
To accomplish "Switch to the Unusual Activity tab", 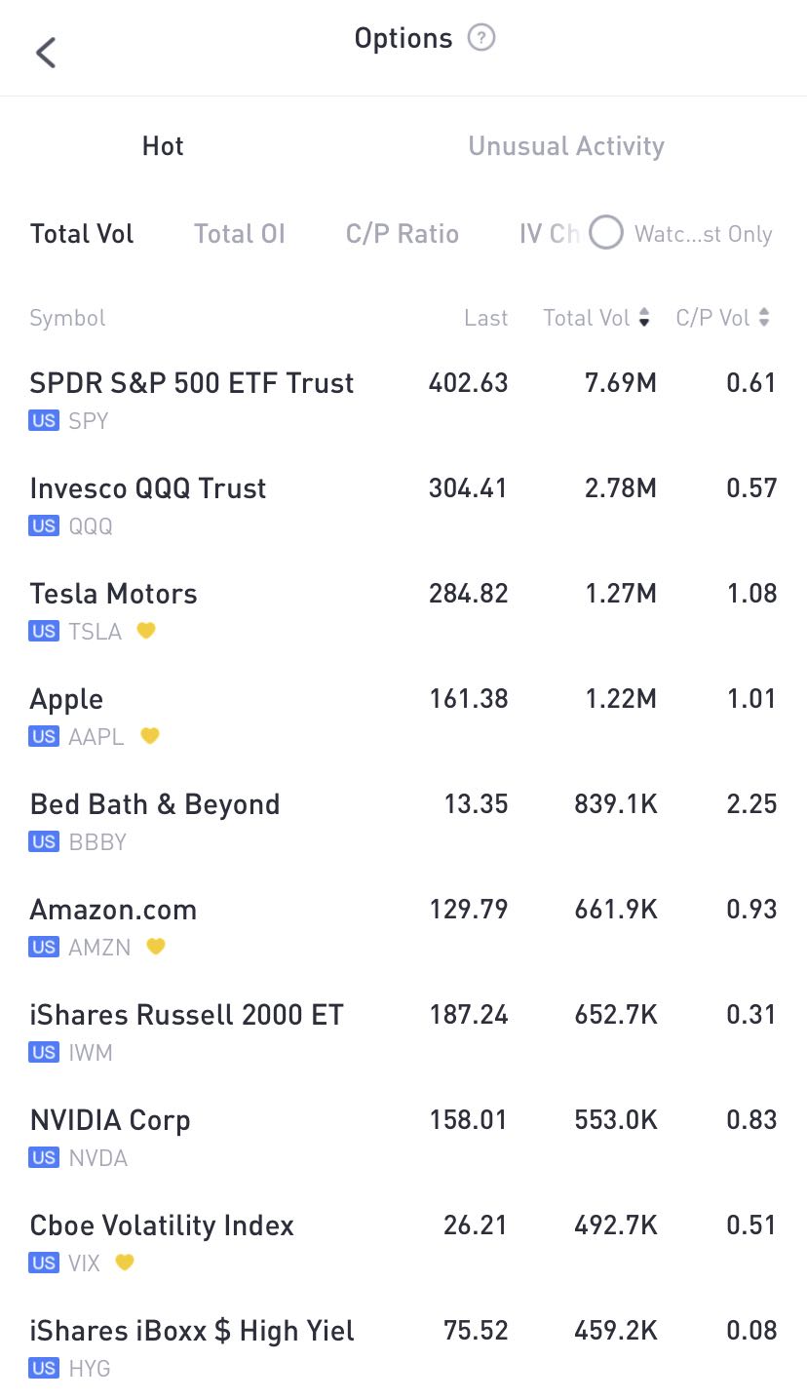I will (566, 146).
